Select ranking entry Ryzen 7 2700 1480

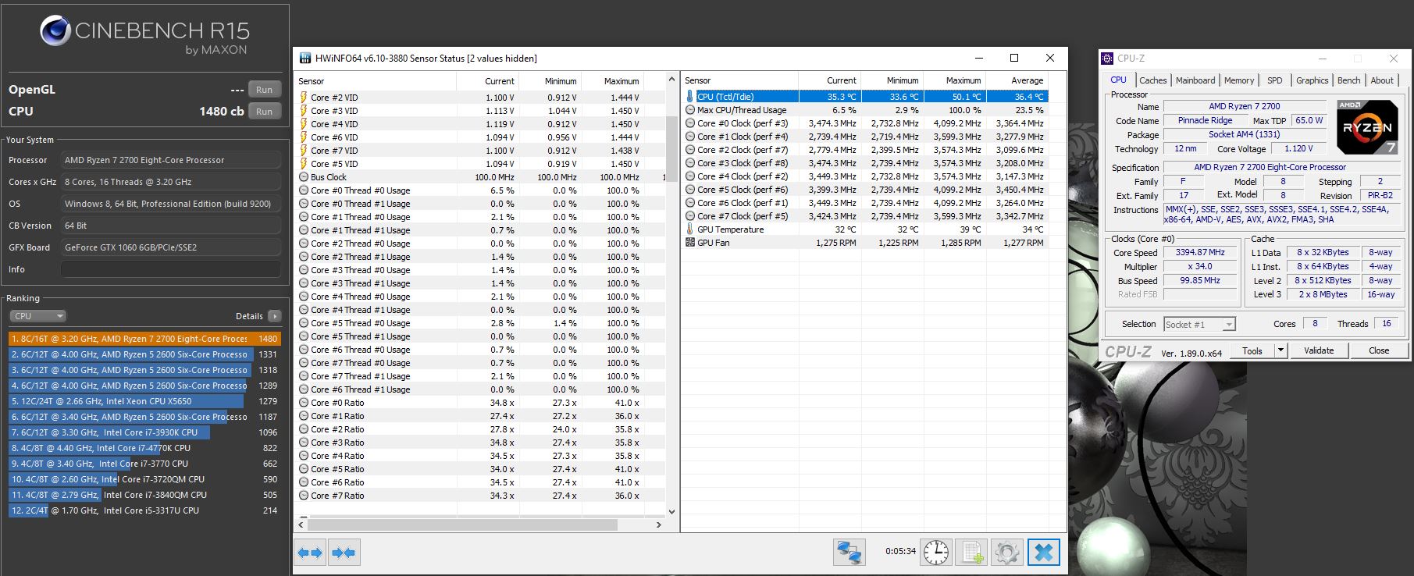(x=144, y=339)
